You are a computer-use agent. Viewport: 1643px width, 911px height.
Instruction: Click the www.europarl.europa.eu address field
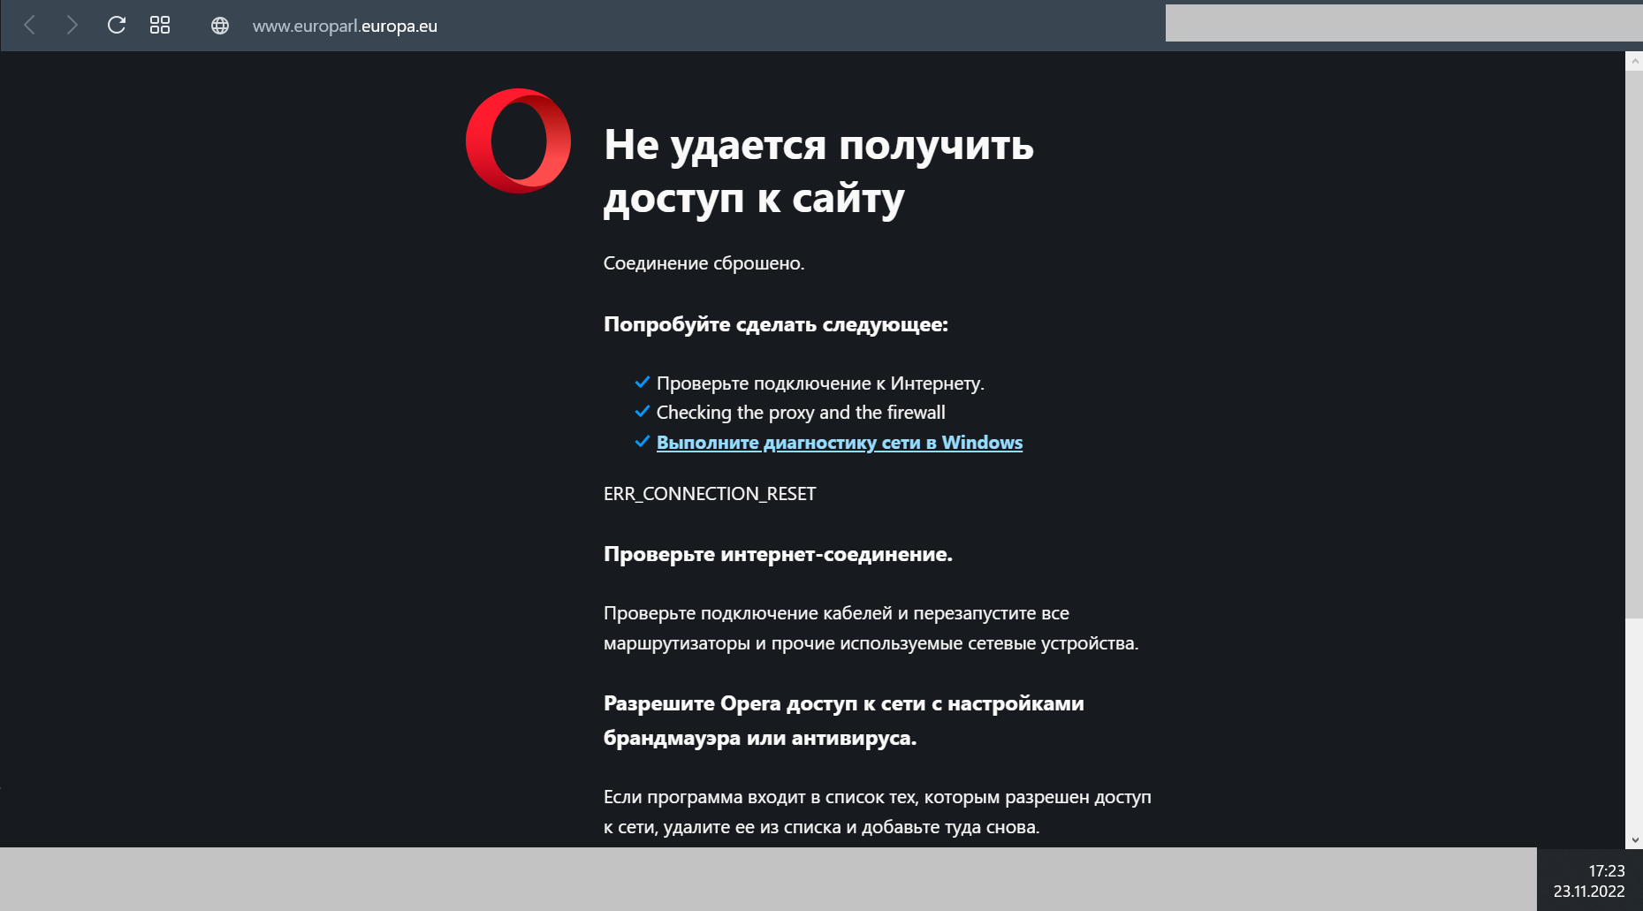click(x=345, y=26)
